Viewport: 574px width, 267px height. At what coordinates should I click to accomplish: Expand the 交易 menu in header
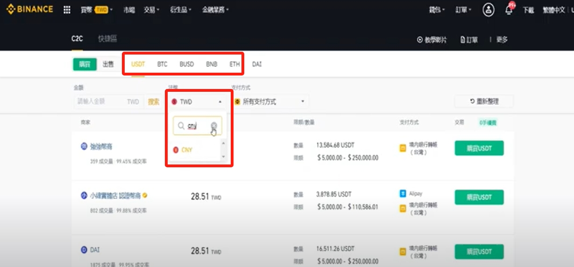point(152,10)
